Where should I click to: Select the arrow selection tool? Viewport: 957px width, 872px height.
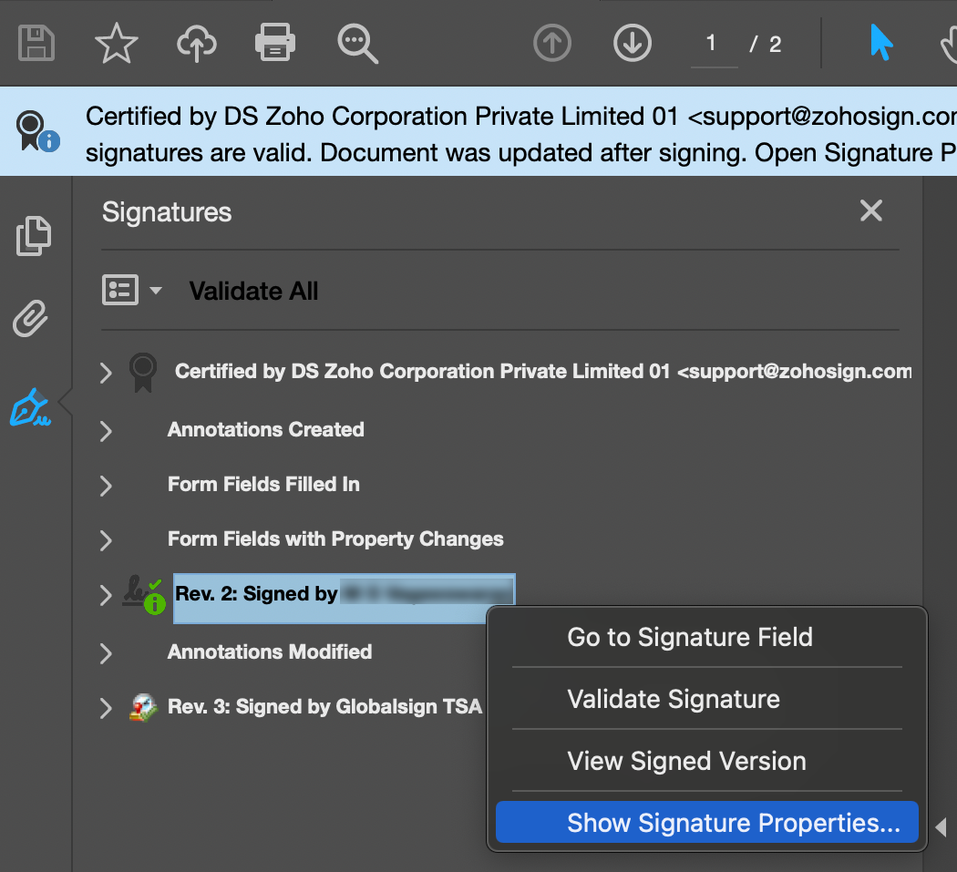(880, 42)
